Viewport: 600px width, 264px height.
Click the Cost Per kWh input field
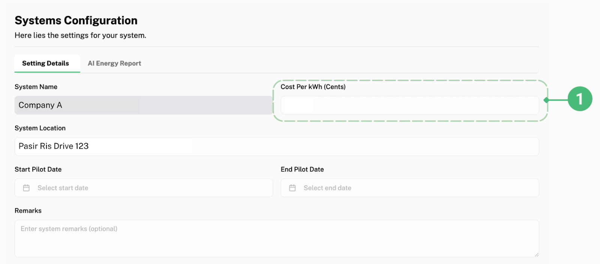[409, 105]
